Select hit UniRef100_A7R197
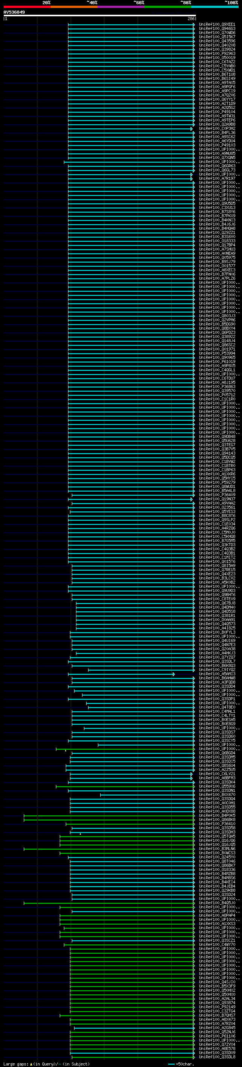This screenshot has width=242, height=1067. [x=217, y=179]
